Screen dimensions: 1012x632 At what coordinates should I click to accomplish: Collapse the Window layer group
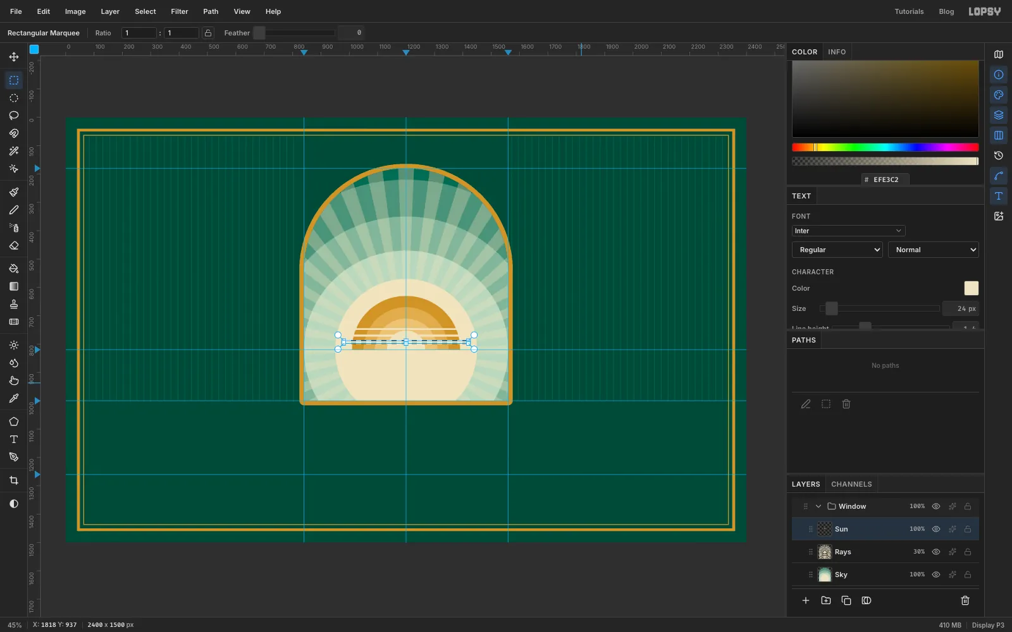point(818,506)
